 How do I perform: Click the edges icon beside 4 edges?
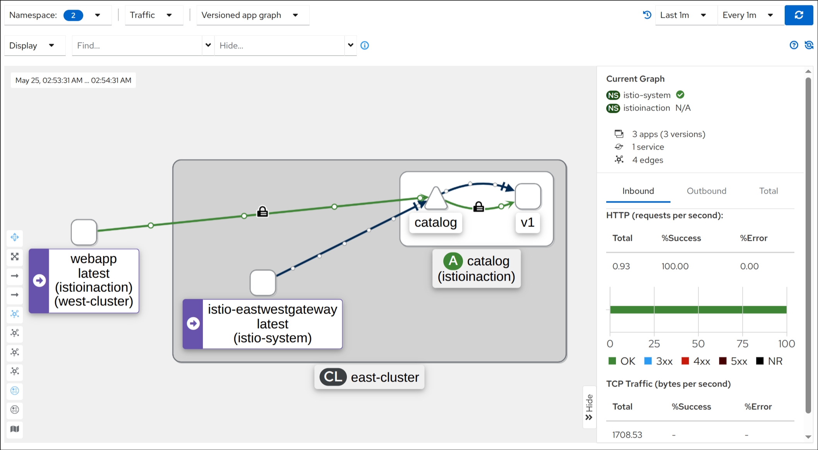[x=619, y=160]
